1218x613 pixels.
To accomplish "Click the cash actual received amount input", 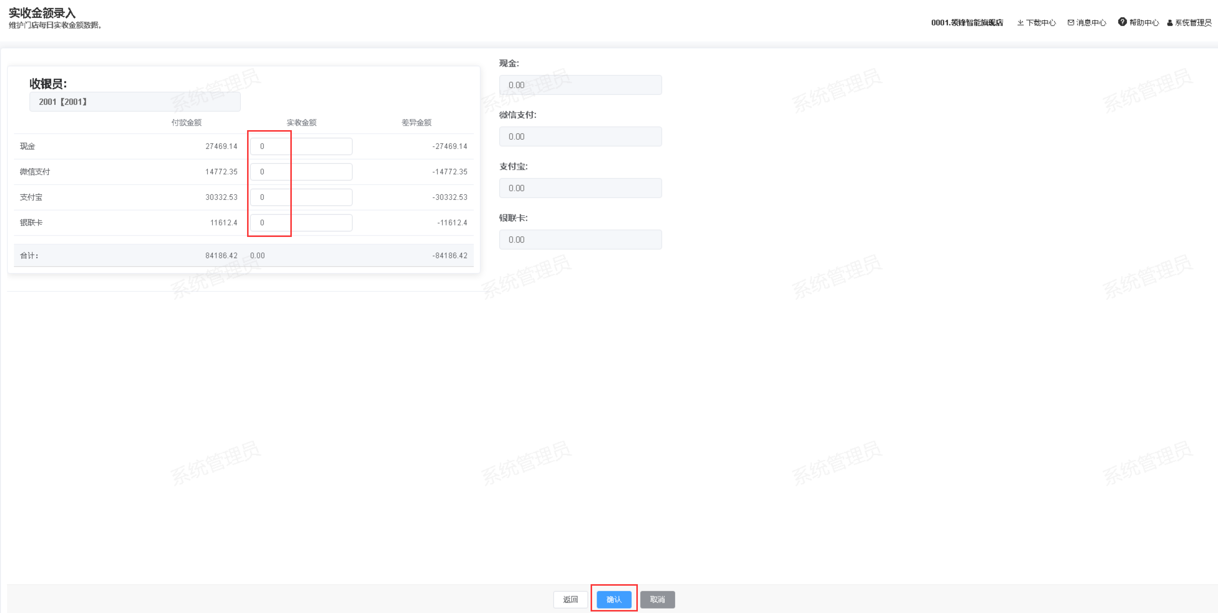I will point(301,147).
